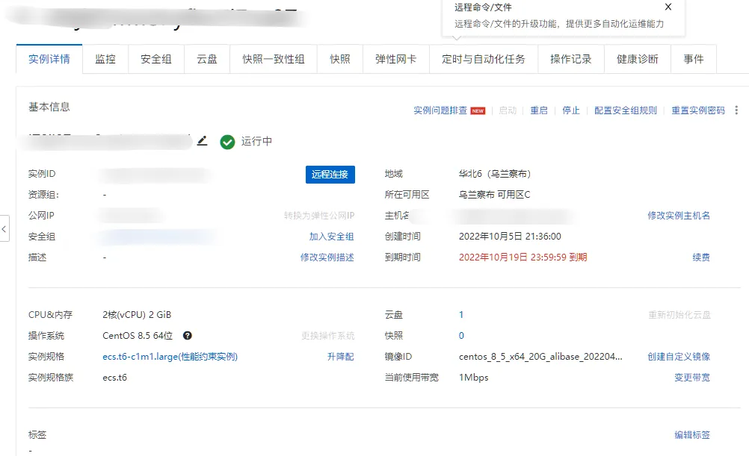This screenshot has width=749, height=456.
Task: Open the question mark help next to CentOS
Action: tap(187, 335)
